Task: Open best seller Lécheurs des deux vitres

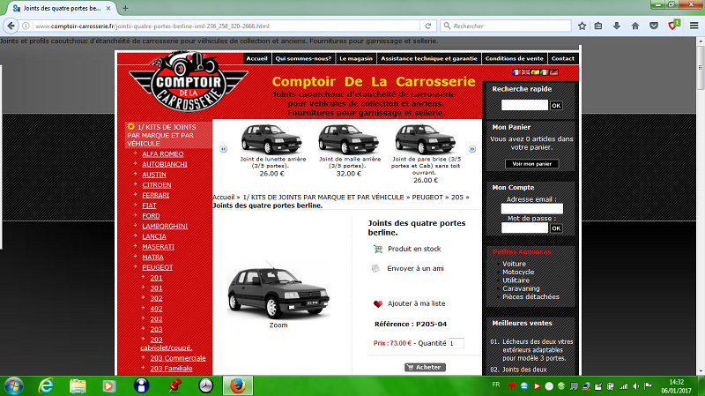Action: (538, 350)
